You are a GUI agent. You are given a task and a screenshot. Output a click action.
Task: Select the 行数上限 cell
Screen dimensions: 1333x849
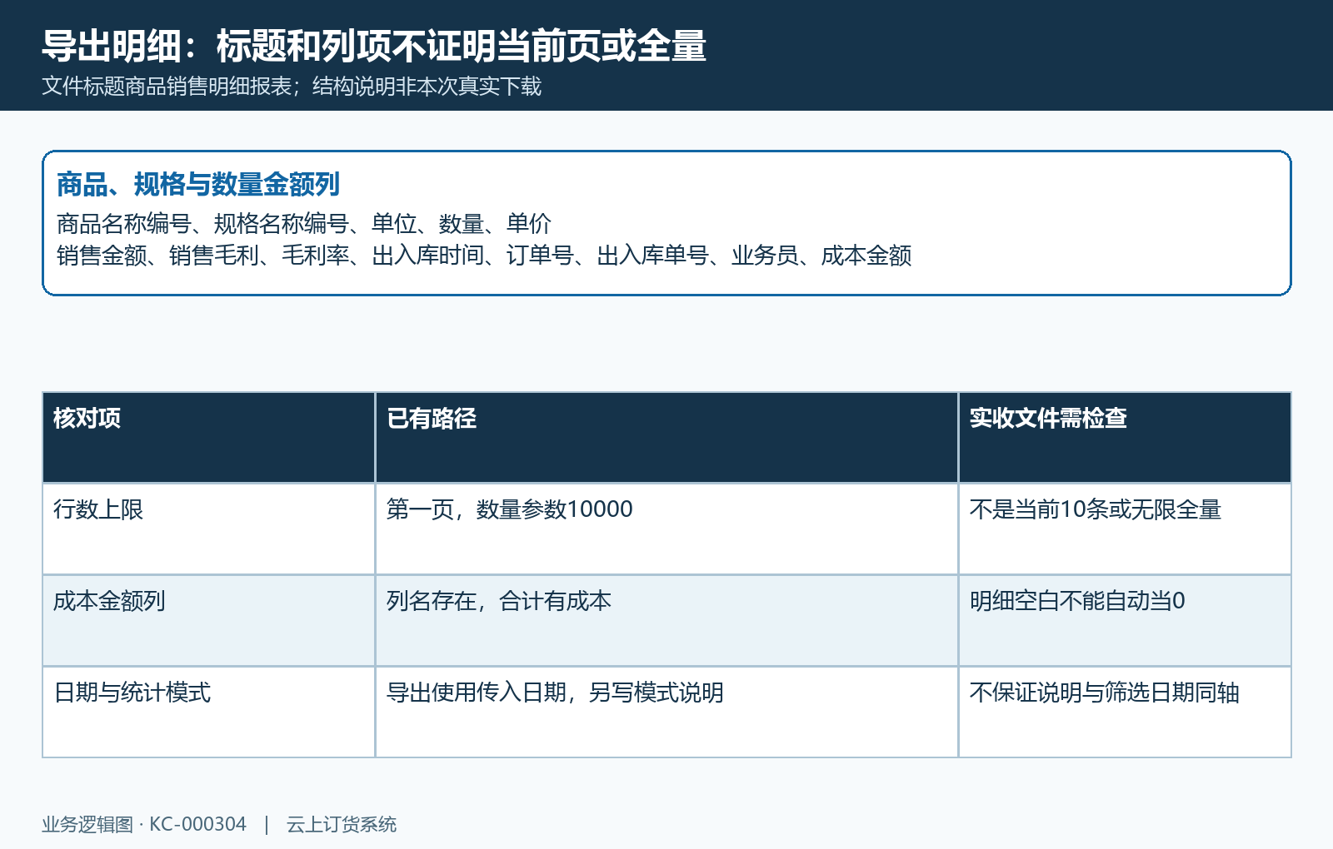pyautogui.click(x=208, y=529)
